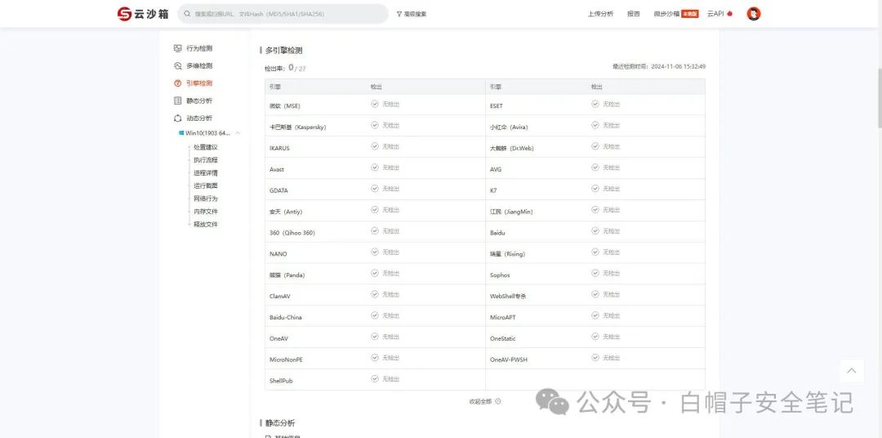Click check icon in 微软 (MSE) row
Viewport: 882px width, 438px height.
[x=375, y=104]
